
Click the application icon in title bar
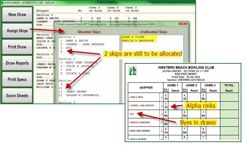pyautogui.click(x=2, y=3)
